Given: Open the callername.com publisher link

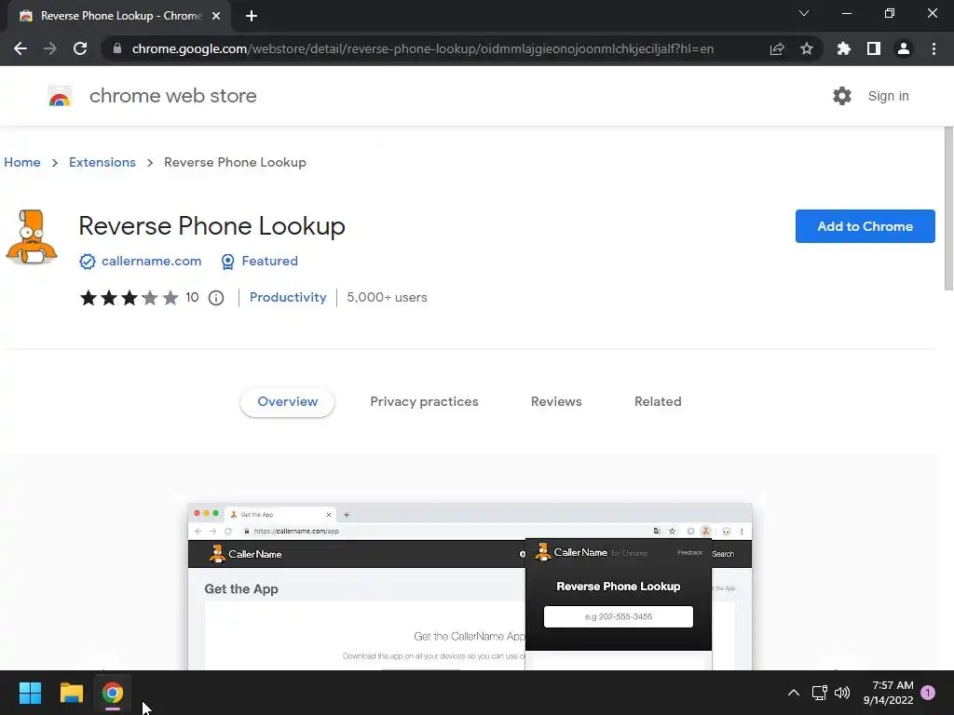Looking at the screenshot, I should (152, 261).
